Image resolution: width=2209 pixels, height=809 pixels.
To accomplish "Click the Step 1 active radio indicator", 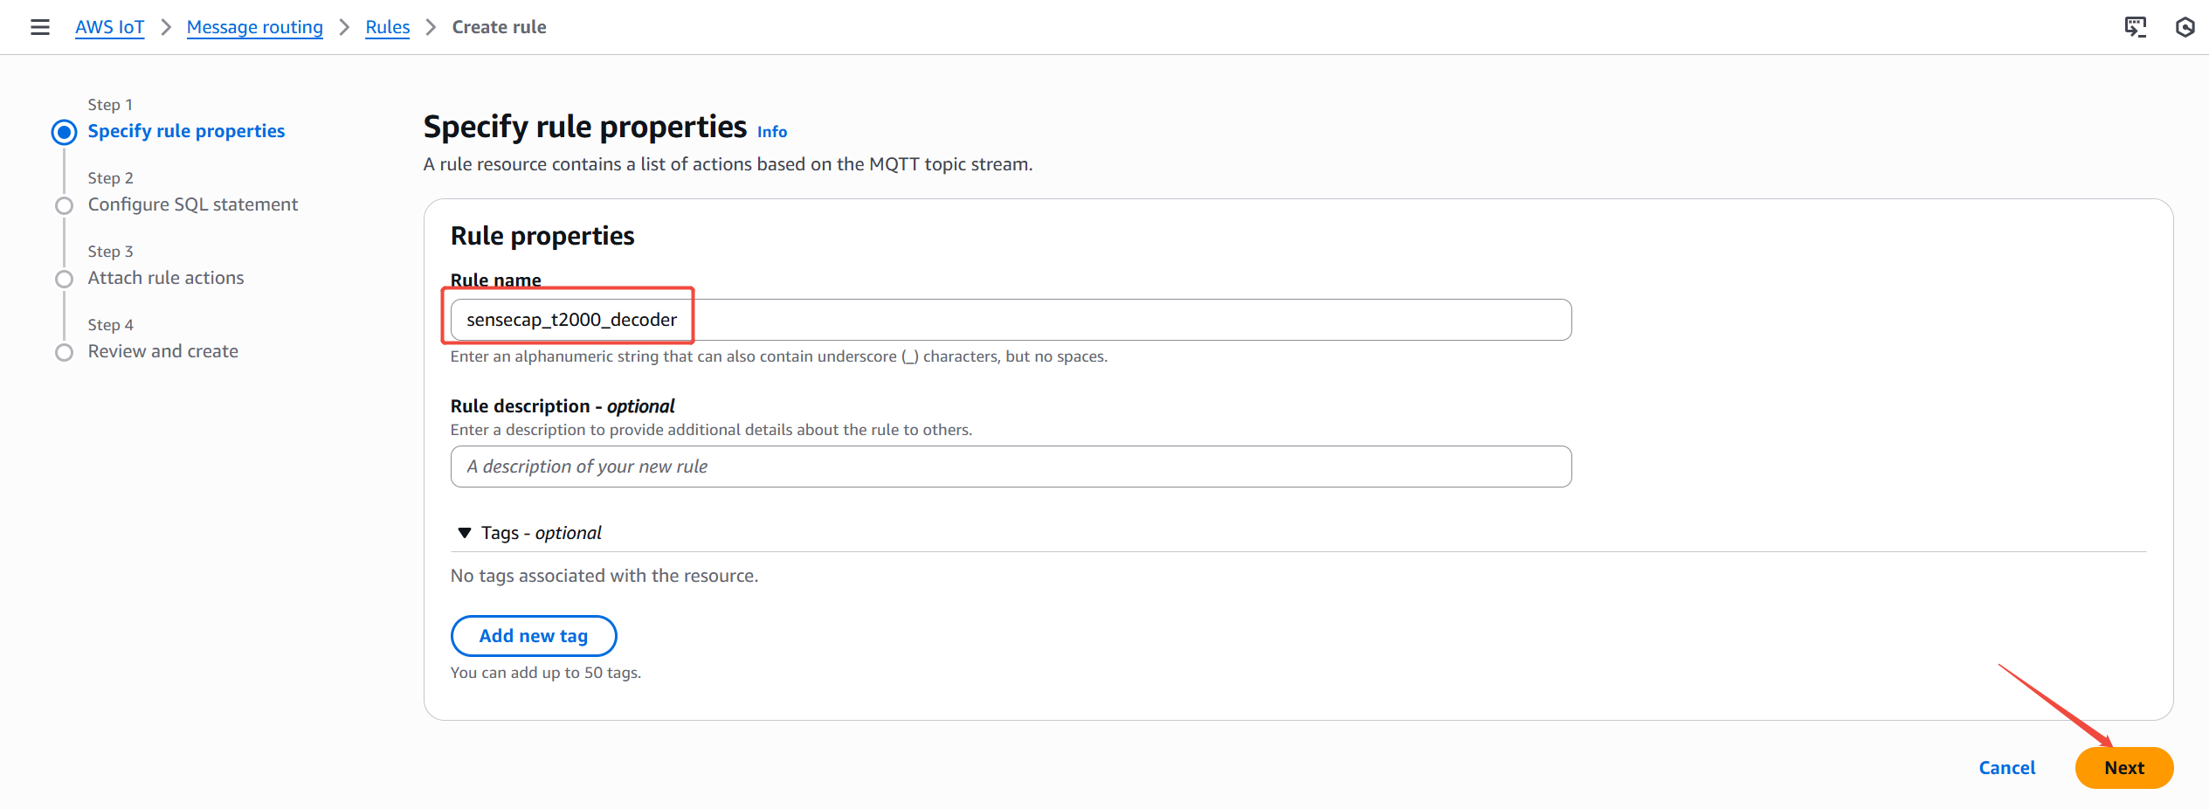I will (x=64, y=132).
